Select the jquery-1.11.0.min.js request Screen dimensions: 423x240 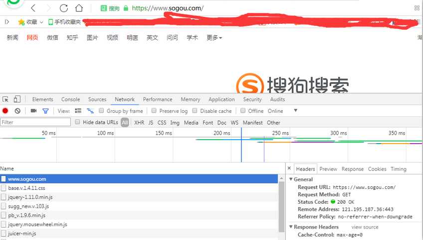139,197
